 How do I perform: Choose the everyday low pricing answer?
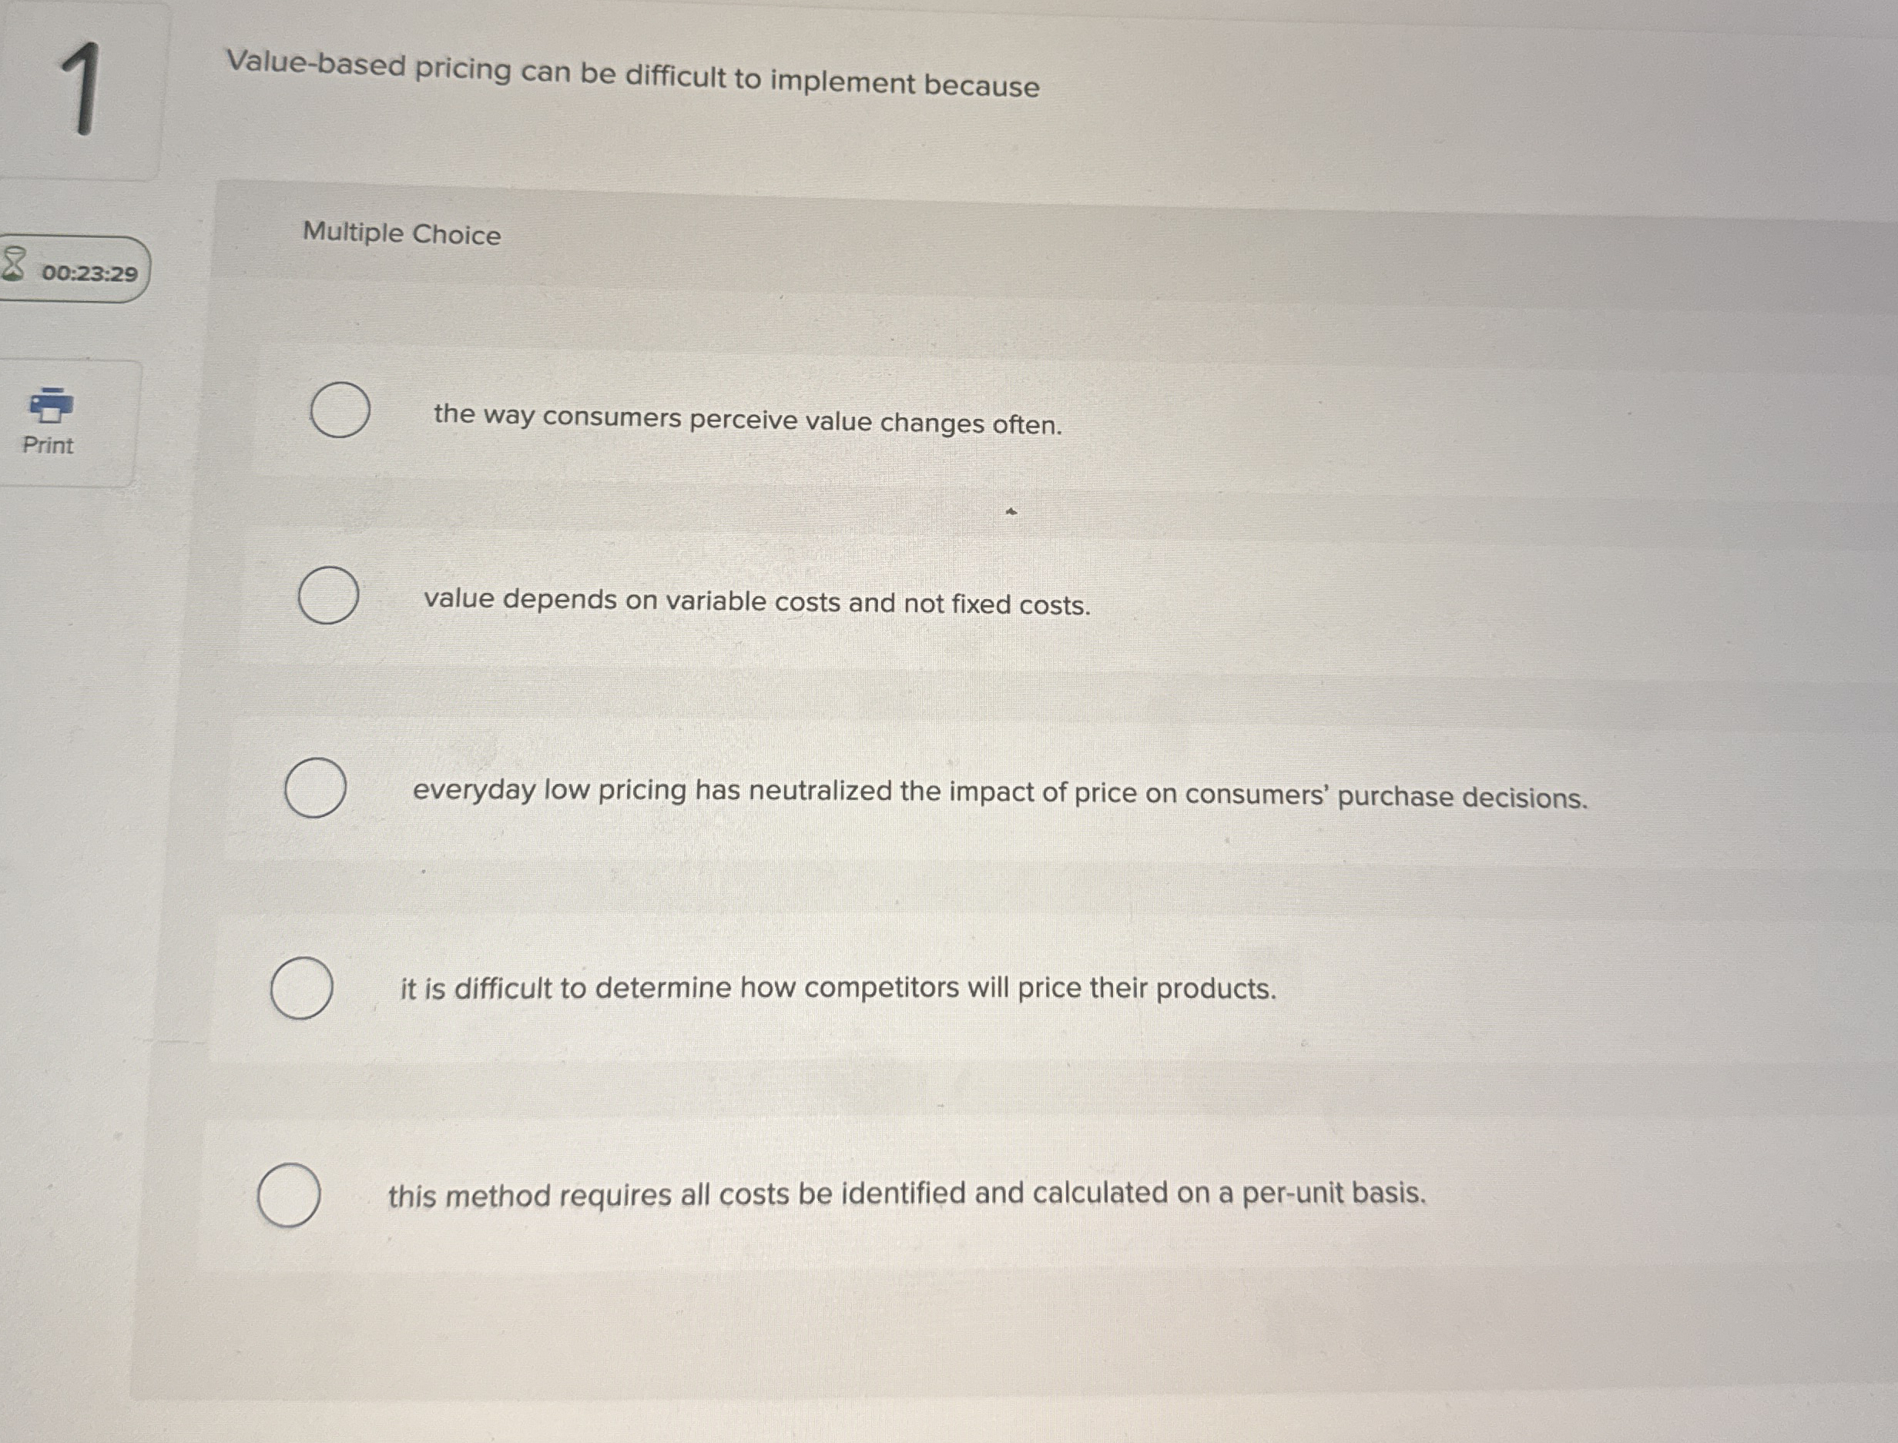[314, 786]
